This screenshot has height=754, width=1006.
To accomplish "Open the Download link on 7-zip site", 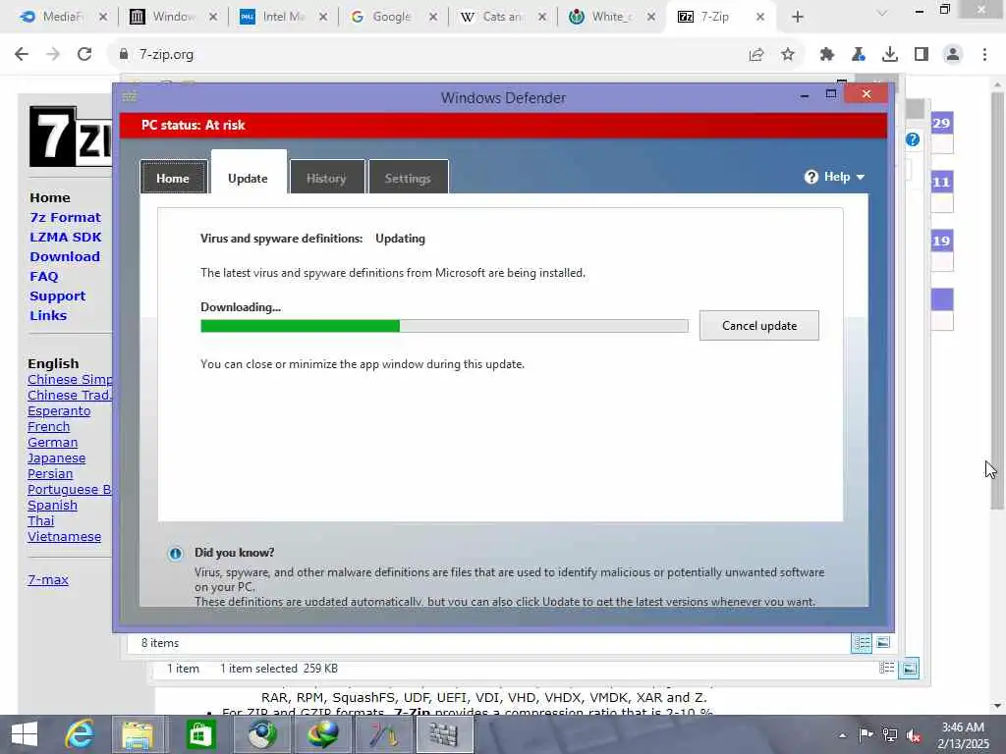I will pyautogui.click(x=65, y=256).
